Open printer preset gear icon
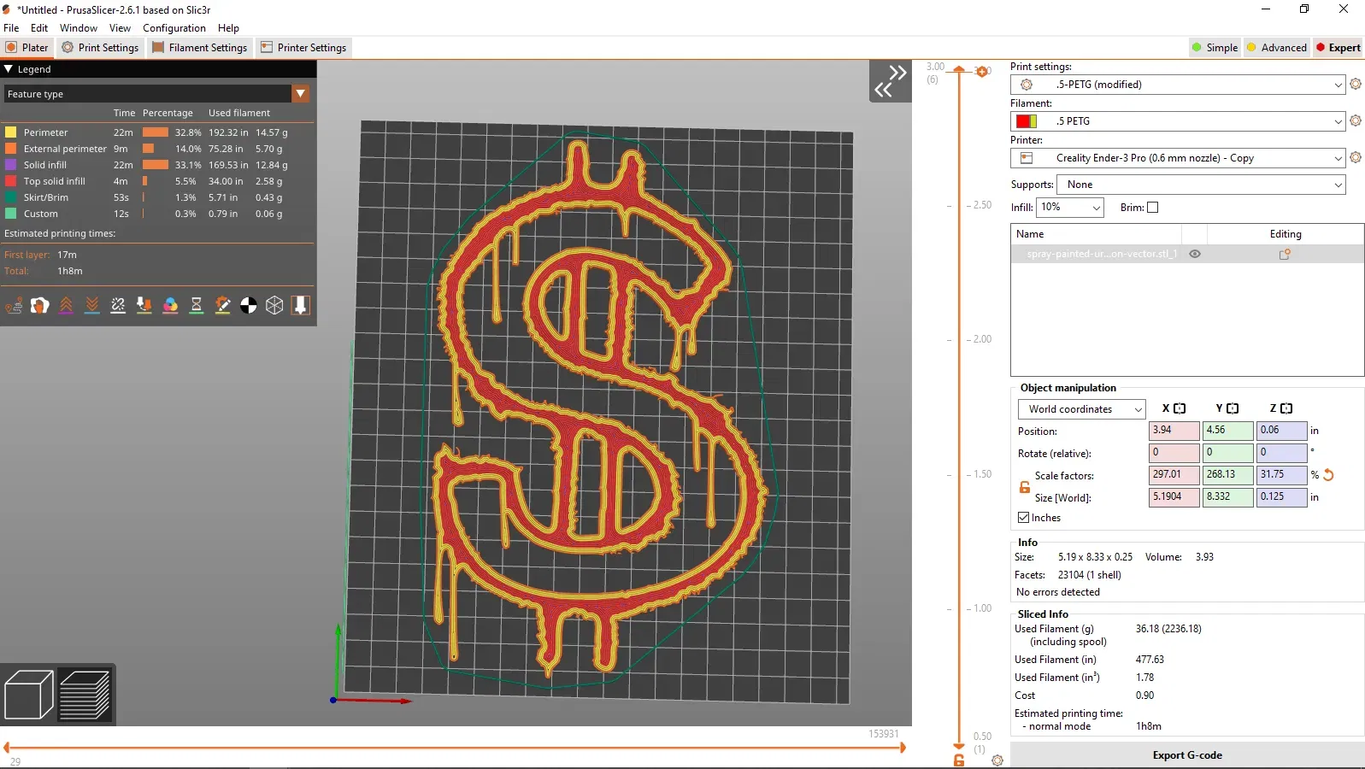The image size is (1365, 769). pyautogui.click(x=1356, y=157)
